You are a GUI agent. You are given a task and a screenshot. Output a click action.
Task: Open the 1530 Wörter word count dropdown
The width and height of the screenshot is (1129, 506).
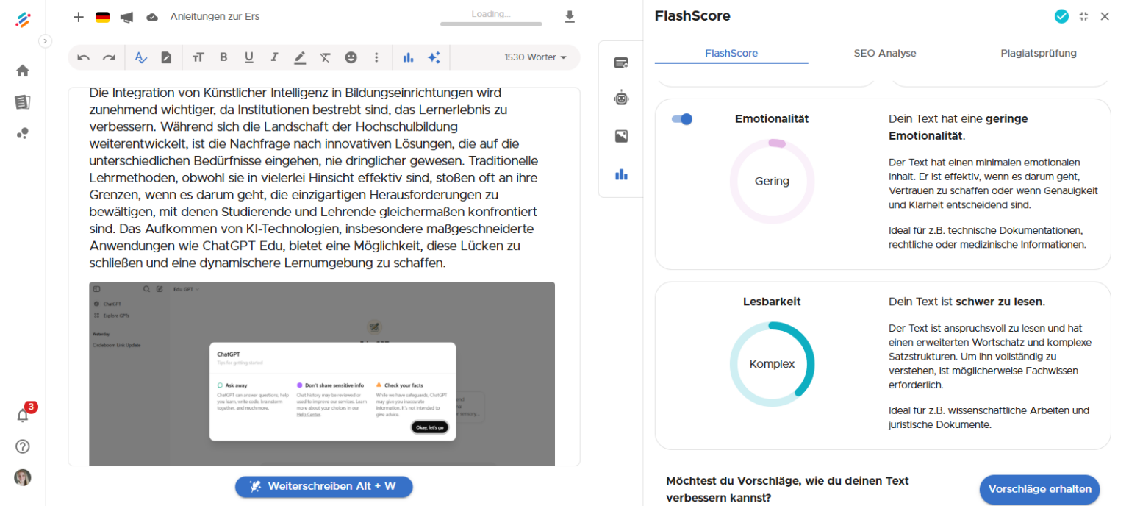[535, 57]
